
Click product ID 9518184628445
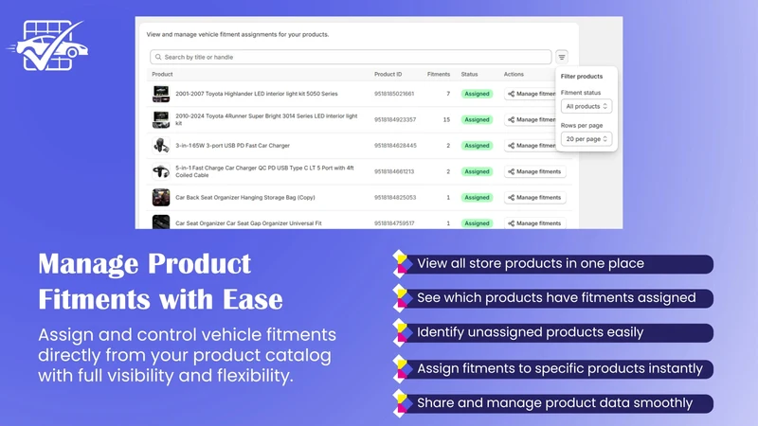[395, 146]
